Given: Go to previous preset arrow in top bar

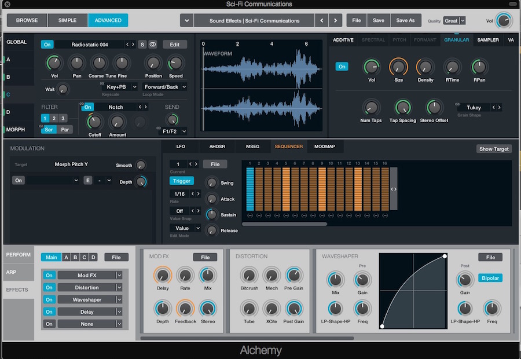Looking at the screenshot, I should [x=322, y=20].
